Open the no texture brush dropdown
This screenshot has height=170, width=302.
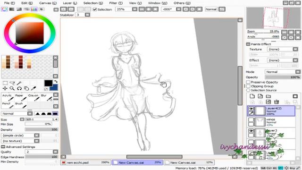37,141
